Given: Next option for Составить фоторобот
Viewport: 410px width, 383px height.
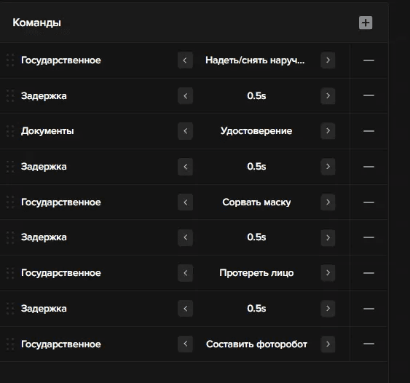Looking at the screenshot, I should tap(328, 344).
